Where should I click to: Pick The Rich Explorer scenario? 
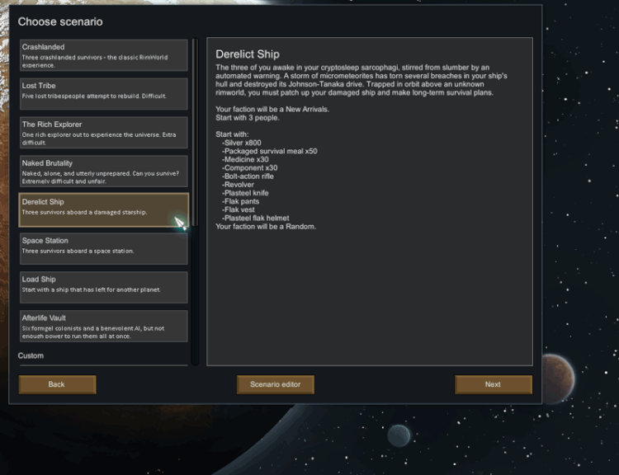click(x=104, y=133)
